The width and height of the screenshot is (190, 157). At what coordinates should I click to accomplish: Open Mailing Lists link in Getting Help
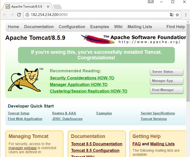[x=162, y=144]
